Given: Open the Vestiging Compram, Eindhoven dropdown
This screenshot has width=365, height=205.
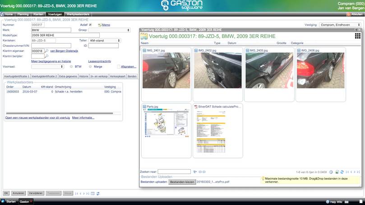Looking at the screenshot, I should [x=340, y=25].
